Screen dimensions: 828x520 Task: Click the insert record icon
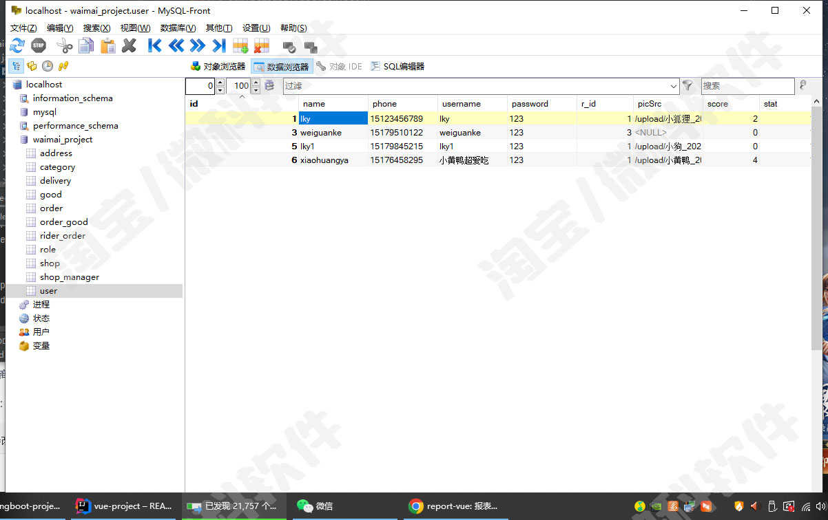[240, 46]
